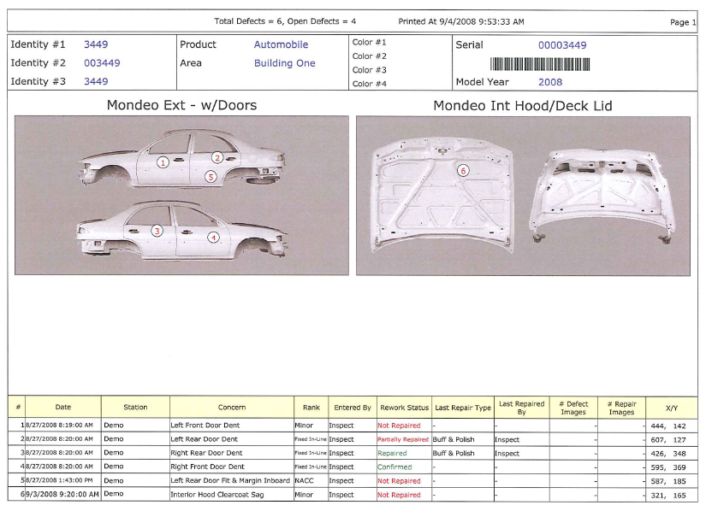This screenshot has width=706, height=511.
Task: Click 'Buff & Polish' in row 2
Action: click(x=454, y=439)
